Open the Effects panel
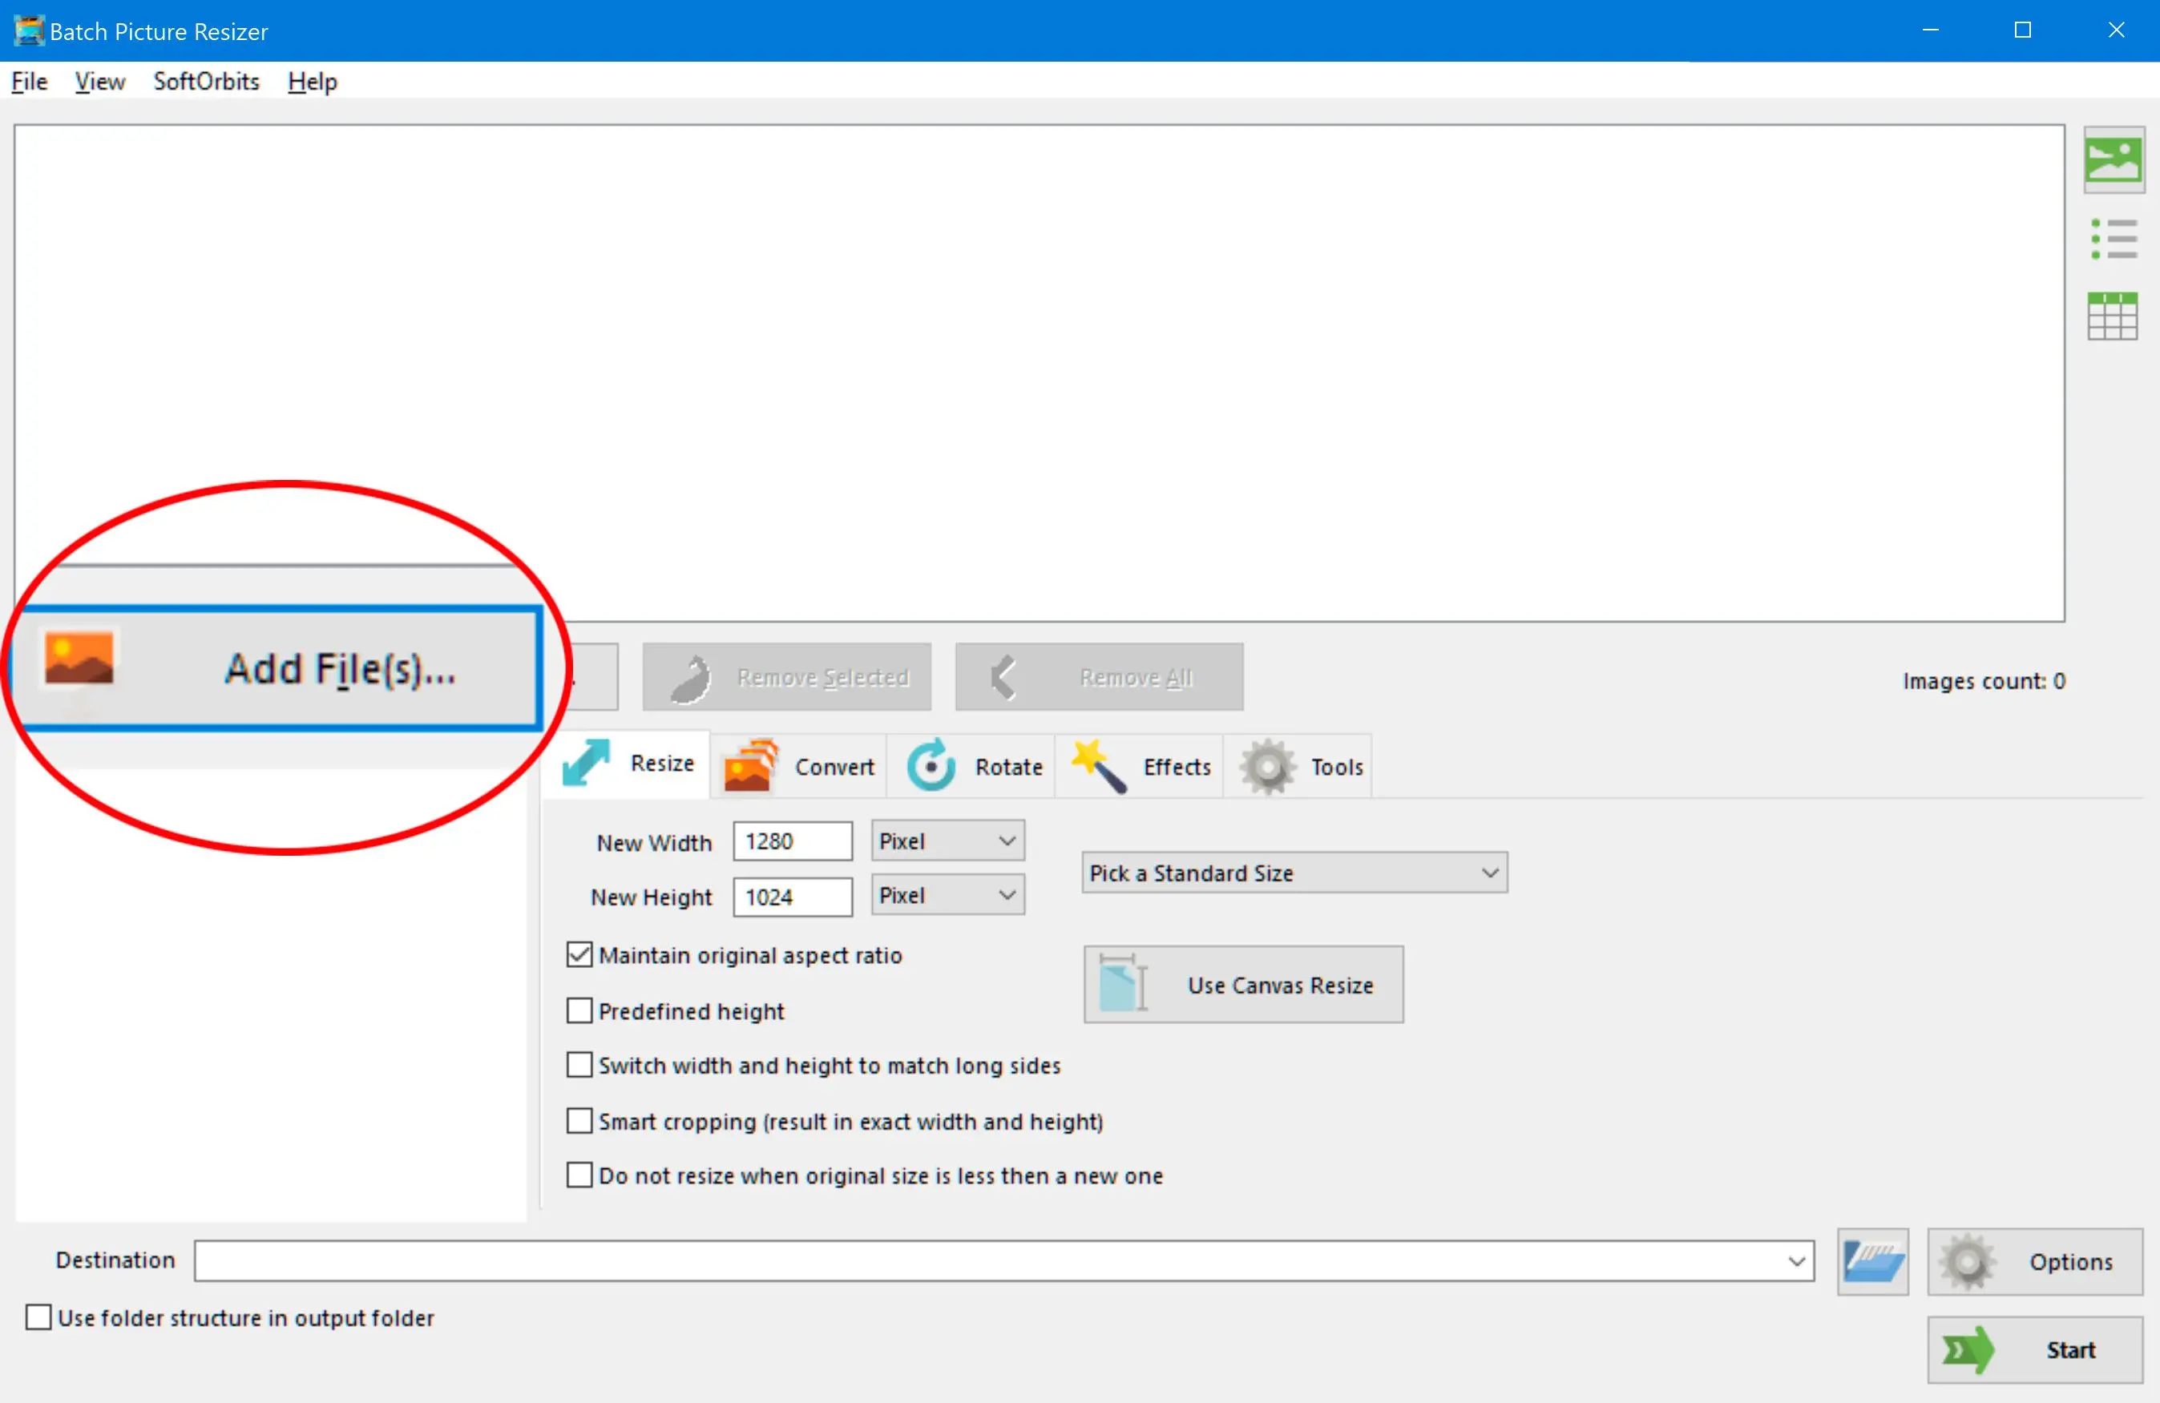 pos(1148,767)
